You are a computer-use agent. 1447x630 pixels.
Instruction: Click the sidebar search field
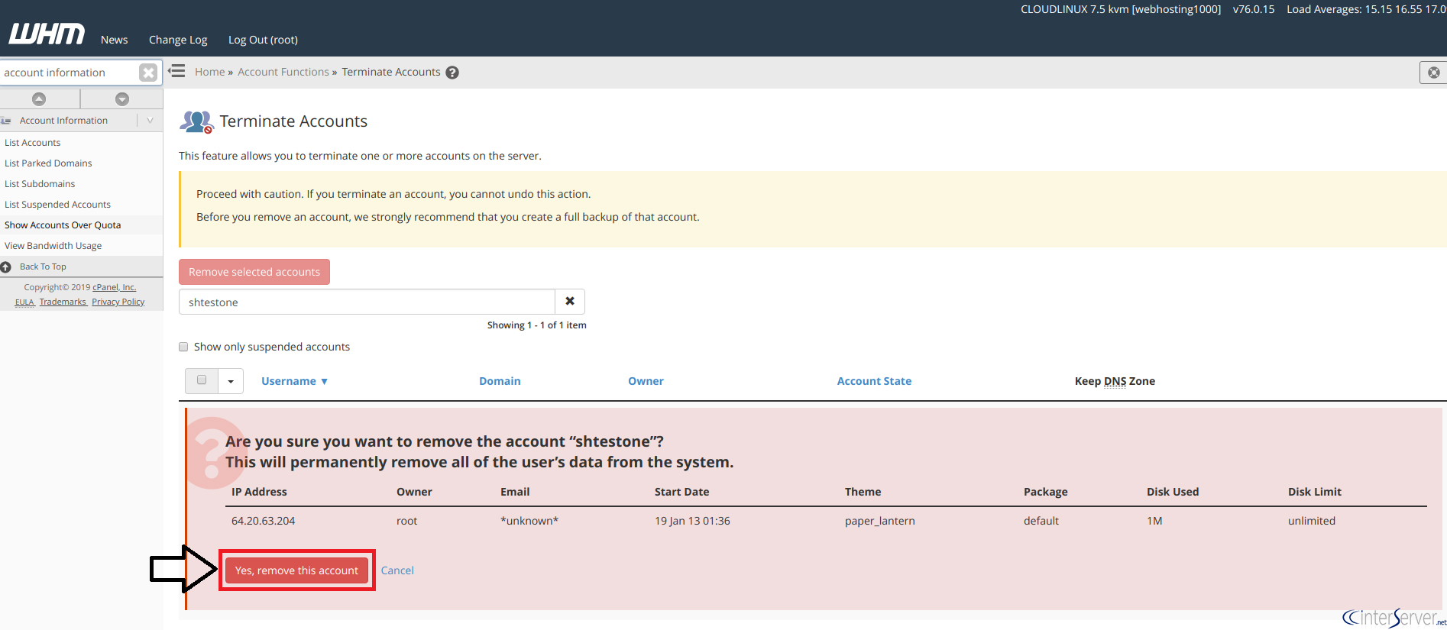point(70,73)
